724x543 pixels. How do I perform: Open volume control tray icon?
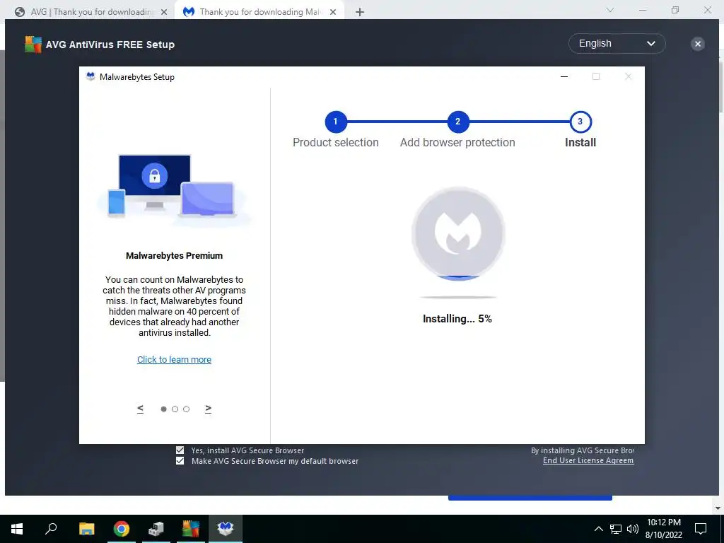click(x=633, y=529)
